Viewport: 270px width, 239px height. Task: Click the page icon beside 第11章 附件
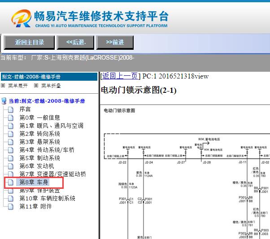pos(11,206)
